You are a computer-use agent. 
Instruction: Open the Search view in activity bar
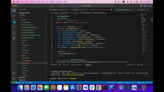[x=14, y=16]
